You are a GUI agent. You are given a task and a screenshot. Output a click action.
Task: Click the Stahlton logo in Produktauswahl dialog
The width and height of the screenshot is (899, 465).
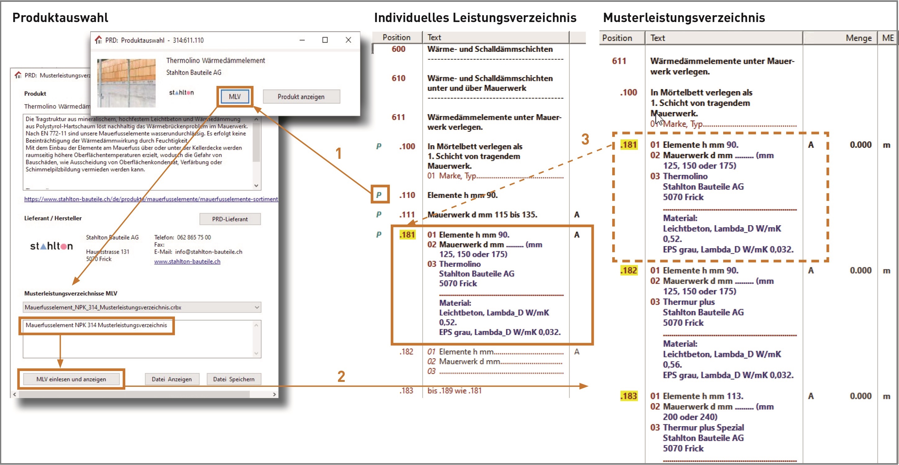(181, 92)
